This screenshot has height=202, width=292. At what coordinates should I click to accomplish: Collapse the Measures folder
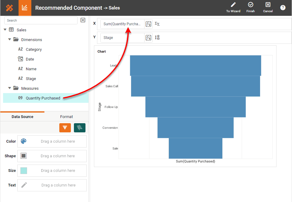[x=10, y=88]
